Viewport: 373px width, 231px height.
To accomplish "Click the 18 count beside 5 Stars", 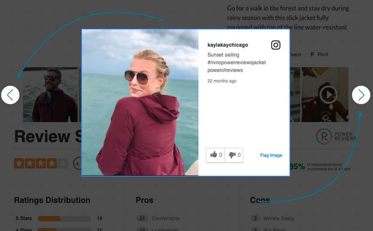I will coord(100,218).
